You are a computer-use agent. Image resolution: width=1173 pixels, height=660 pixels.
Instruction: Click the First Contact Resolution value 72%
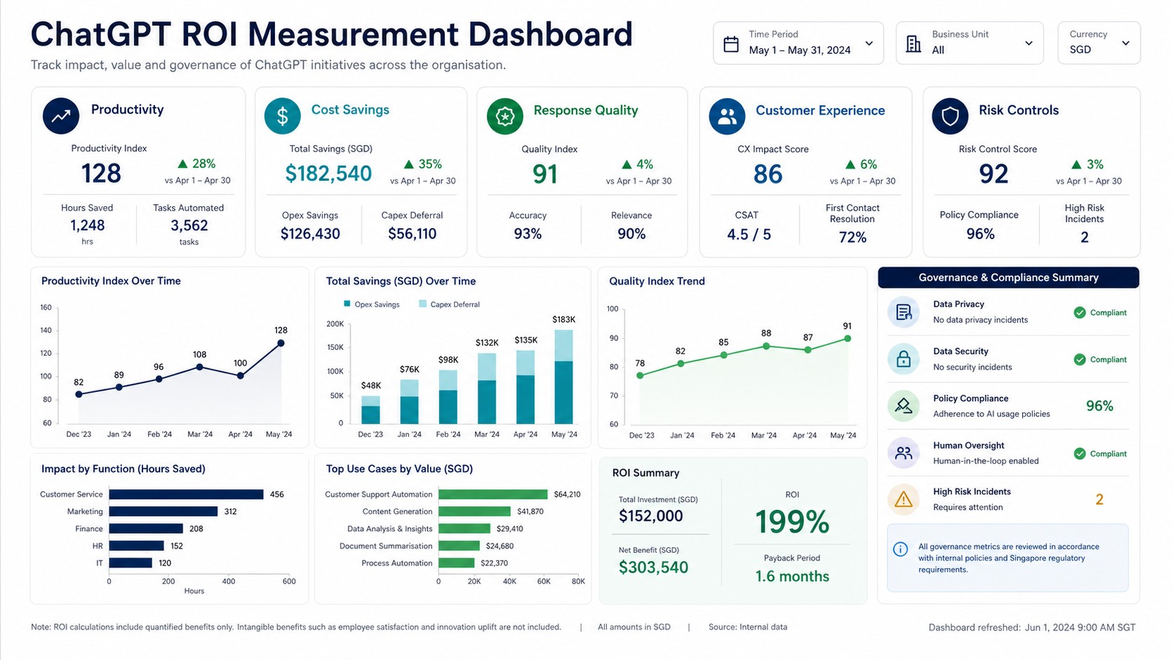pos(852,237)
